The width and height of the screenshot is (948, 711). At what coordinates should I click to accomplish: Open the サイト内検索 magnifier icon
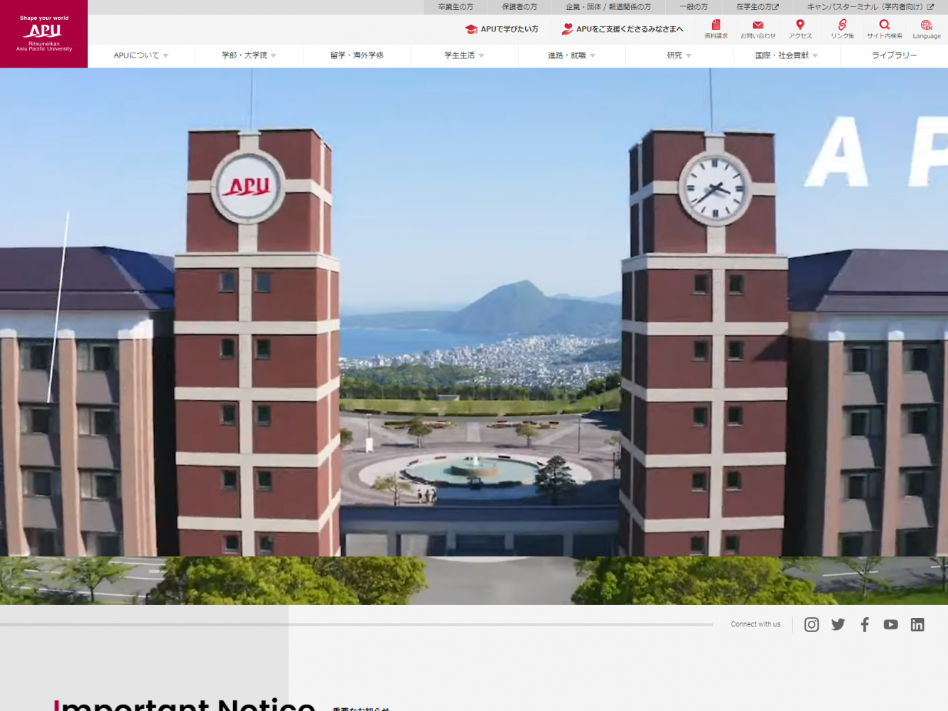884,29
